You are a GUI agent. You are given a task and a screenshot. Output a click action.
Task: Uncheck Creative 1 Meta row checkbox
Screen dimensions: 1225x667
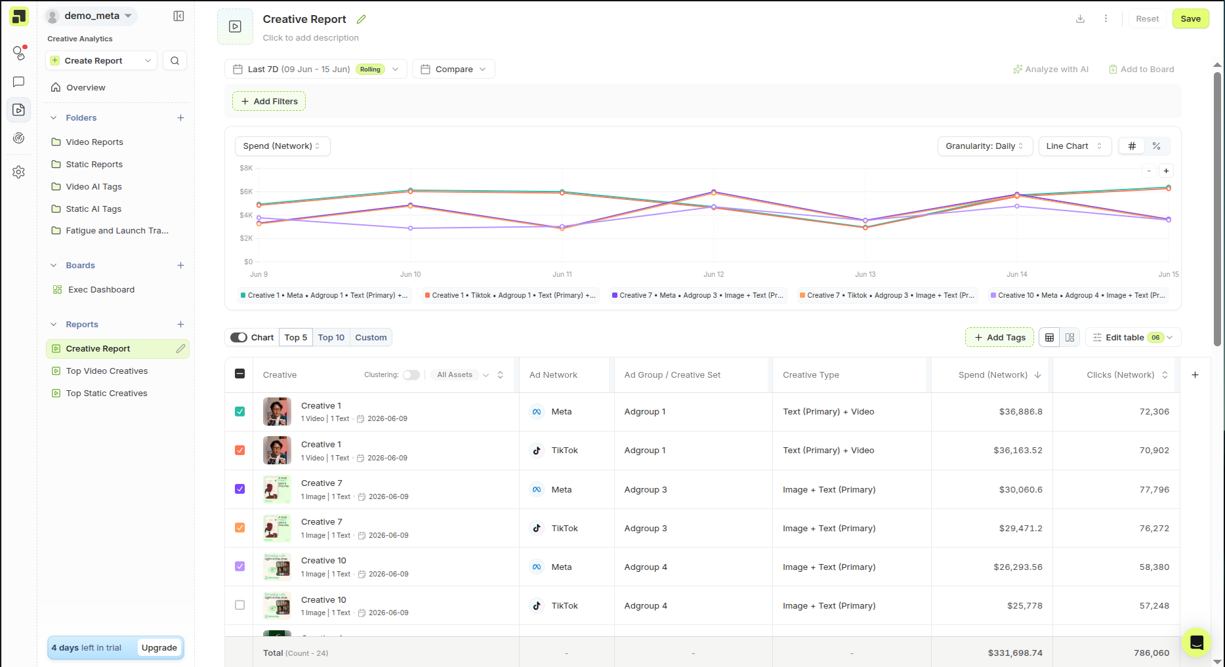[x=239, y=411]
